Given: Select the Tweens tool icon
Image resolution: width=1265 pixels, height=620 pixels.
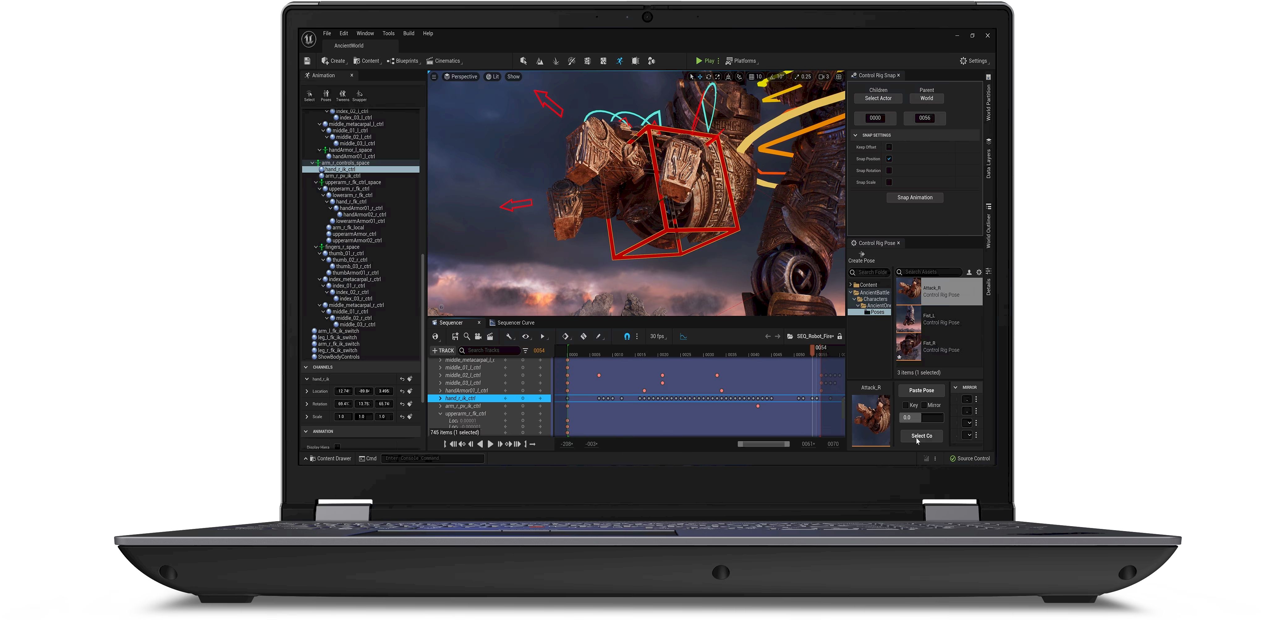Looking at the screenshot, I should [x=342, y=94].
